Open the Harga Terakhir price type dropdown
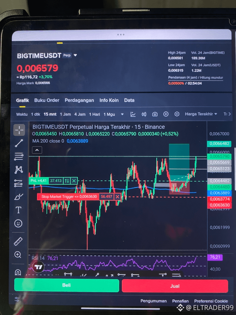Screen dimensions: 236x315 click(201, 114)
